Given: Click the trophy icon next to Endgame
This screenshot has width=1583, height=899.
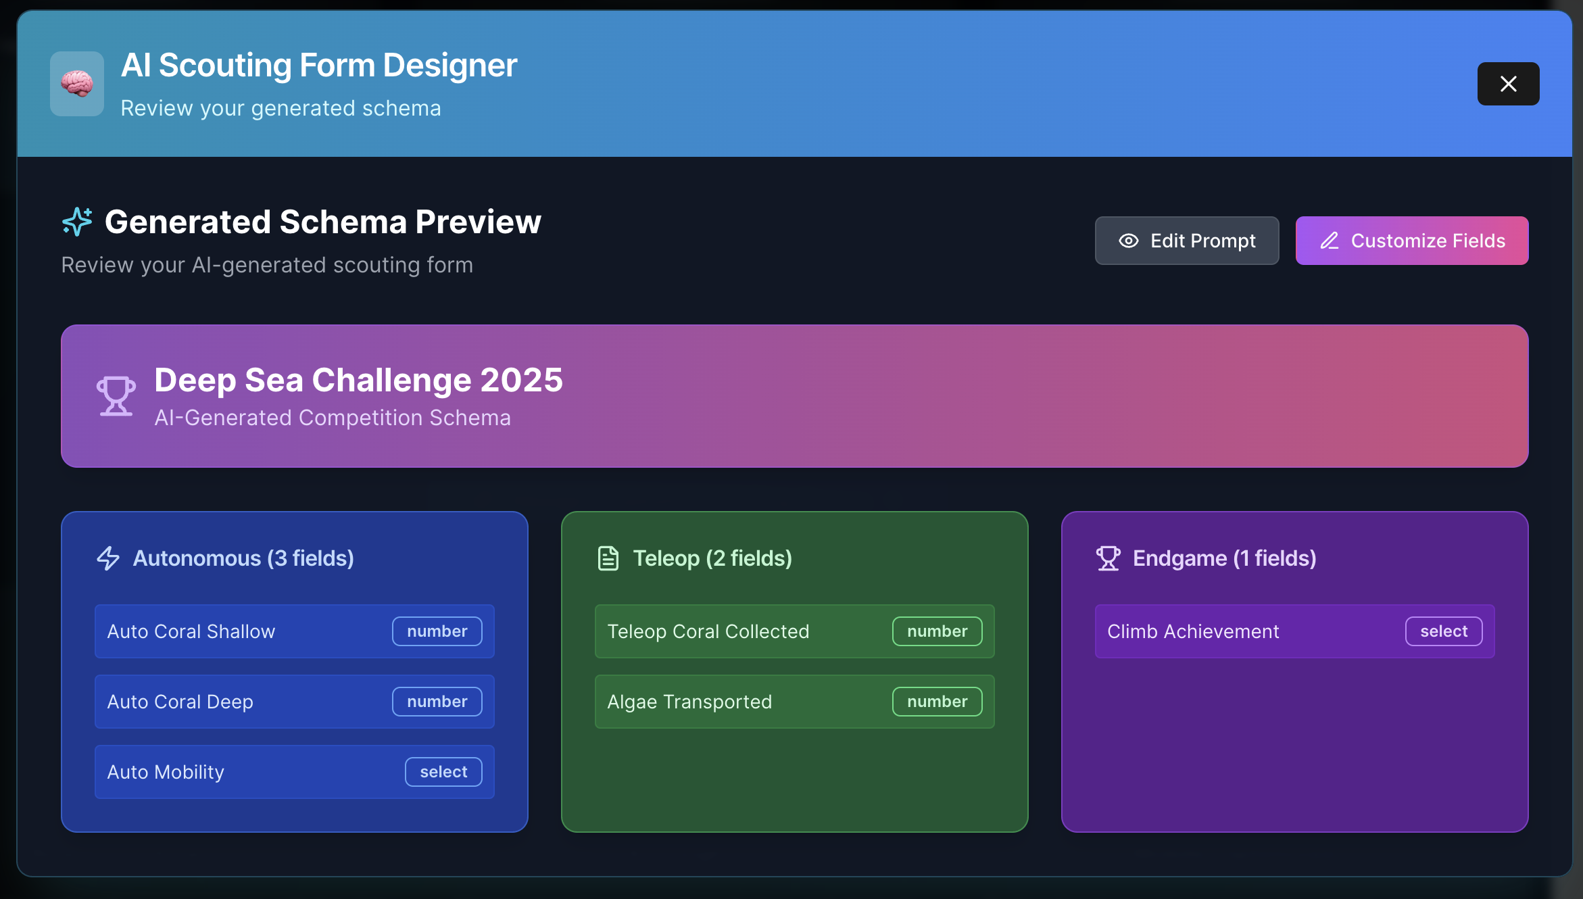Looking at the screenshot, I should point(1108,558).
